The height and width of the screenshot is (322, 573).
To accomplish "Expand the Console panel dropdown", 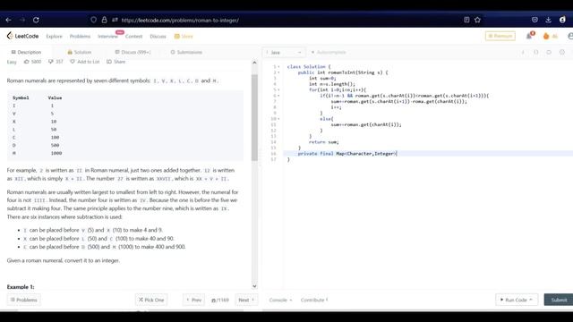I will point(280,301).
